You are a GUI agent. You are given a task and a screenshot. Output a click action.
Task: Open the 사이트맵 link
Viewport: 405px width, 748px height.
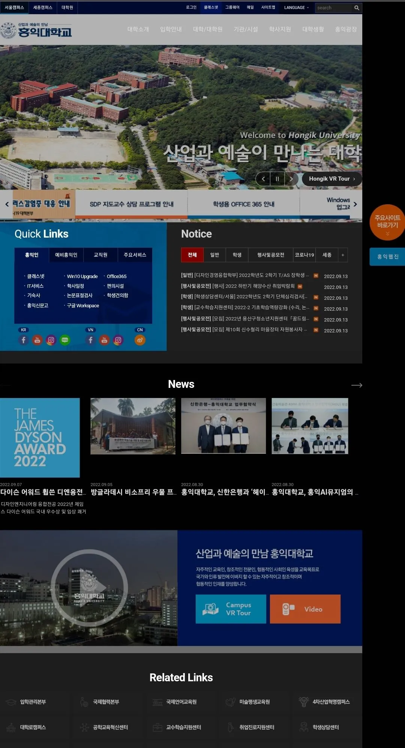point(268,7)
